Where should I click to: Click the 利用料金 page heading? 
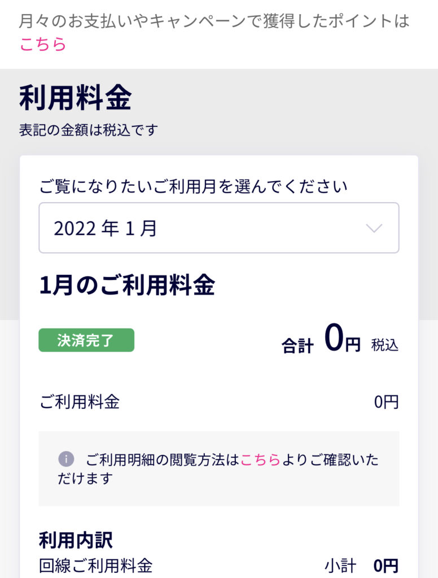[x=76, y=98]
